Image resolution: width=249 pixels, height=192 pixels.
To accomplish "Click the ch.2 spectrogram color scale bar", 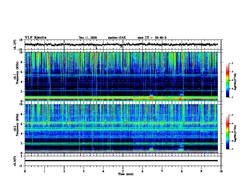I will click(227, 132).
